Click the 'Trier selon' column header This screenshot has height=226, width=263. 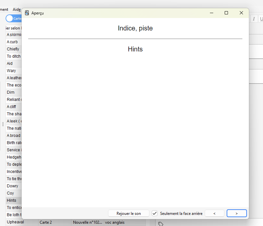(x=13, y=28)
